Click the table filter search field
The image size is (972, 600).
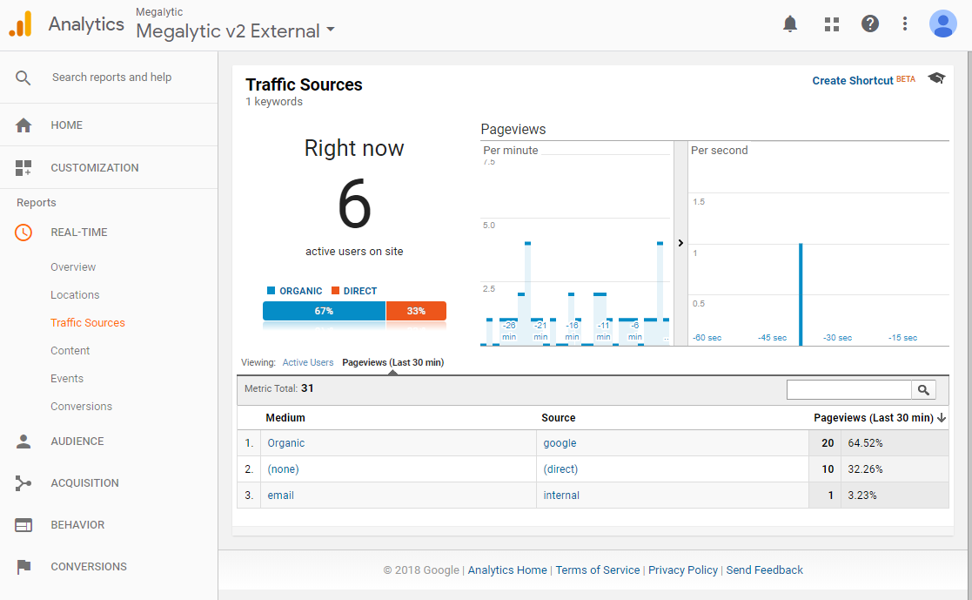pos(848,390)
